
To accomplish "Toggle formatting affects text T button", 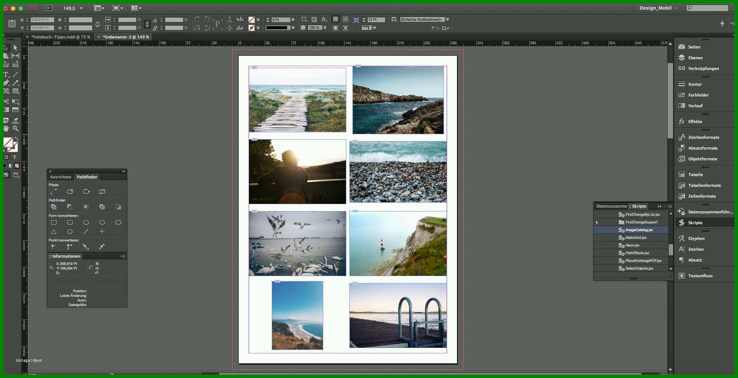I will pyautogui.click(x=15, y=157).
